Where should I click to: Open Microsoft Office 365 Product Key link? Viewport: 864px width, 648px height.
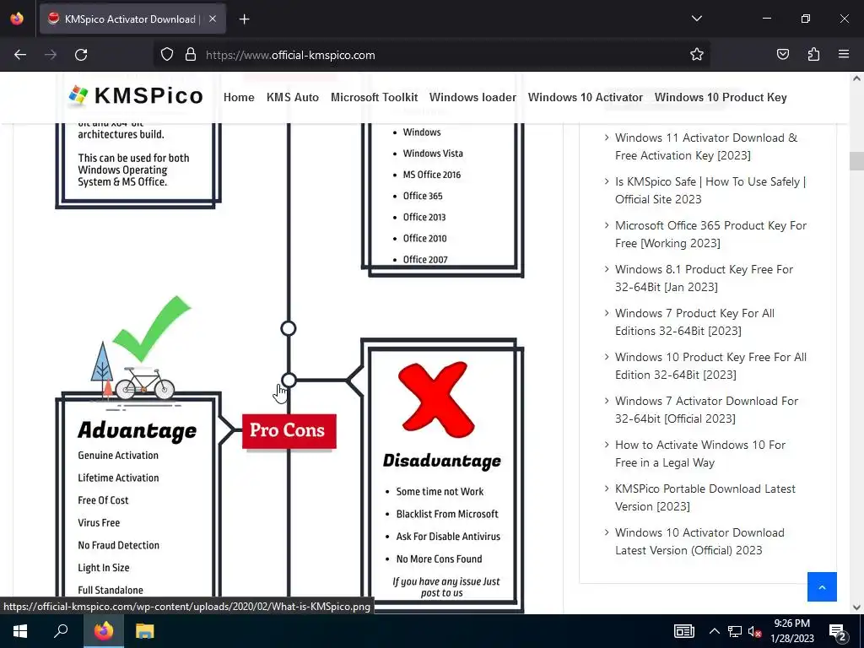pyautogui.click(x=710, y=235)
